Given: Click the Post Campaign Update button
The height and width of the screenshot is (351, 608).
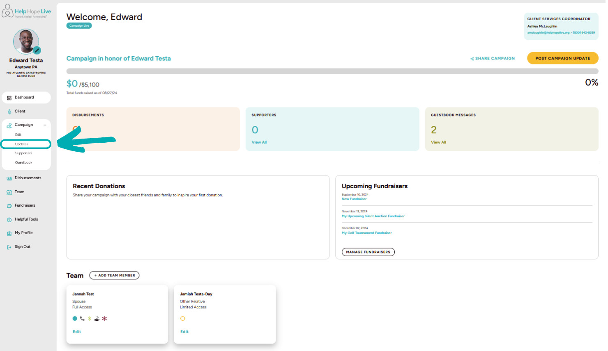Looking at the screenshot, I should click(x=562, y=58).
